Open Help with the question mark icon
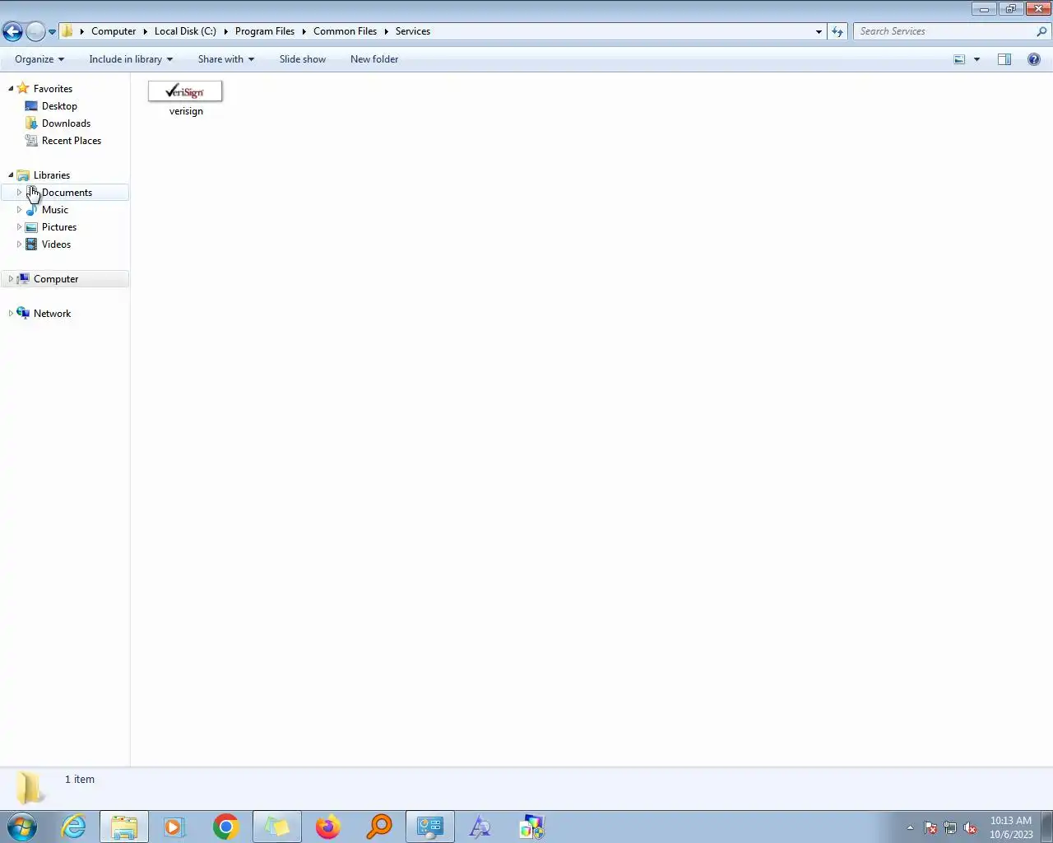Screen dimensions: 1053x843 click(x=1034, y=59)
